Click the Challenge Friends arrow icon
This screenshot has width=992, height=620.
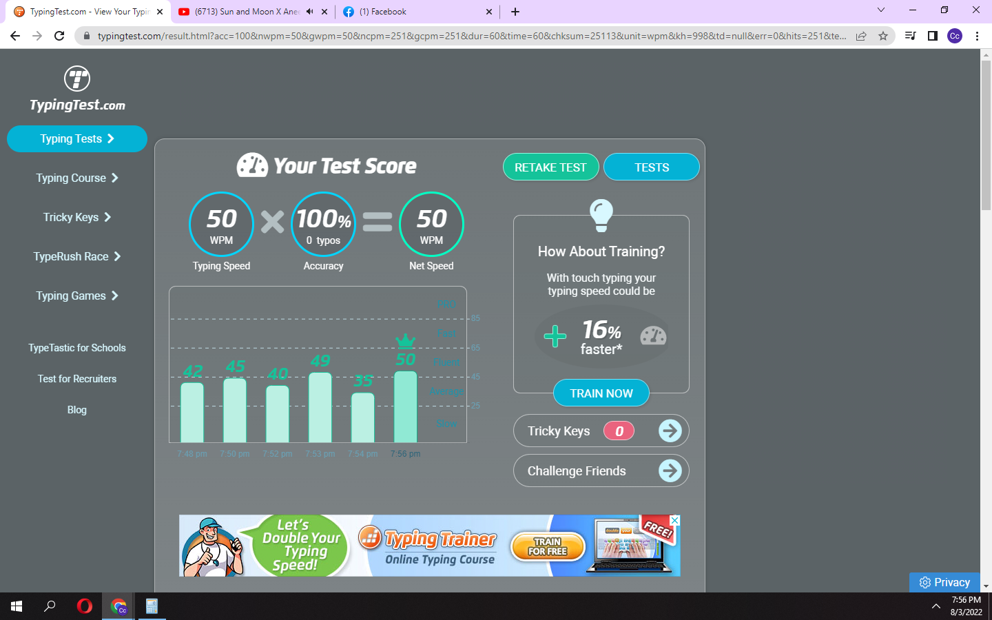pyautogui.click(x=670, y=471)
